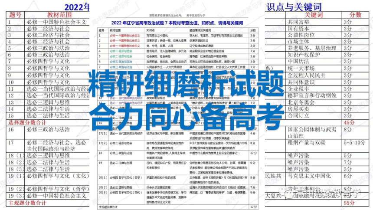Click the '52分' total in center table
The height and width of the screenshot is (210, 373).
[x=253, y=207]
